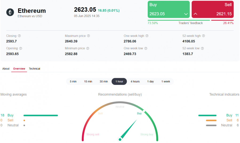Open the Technical tab
Image resolution: width=240 pixels, height=143 pixels.
pos(34,69)
